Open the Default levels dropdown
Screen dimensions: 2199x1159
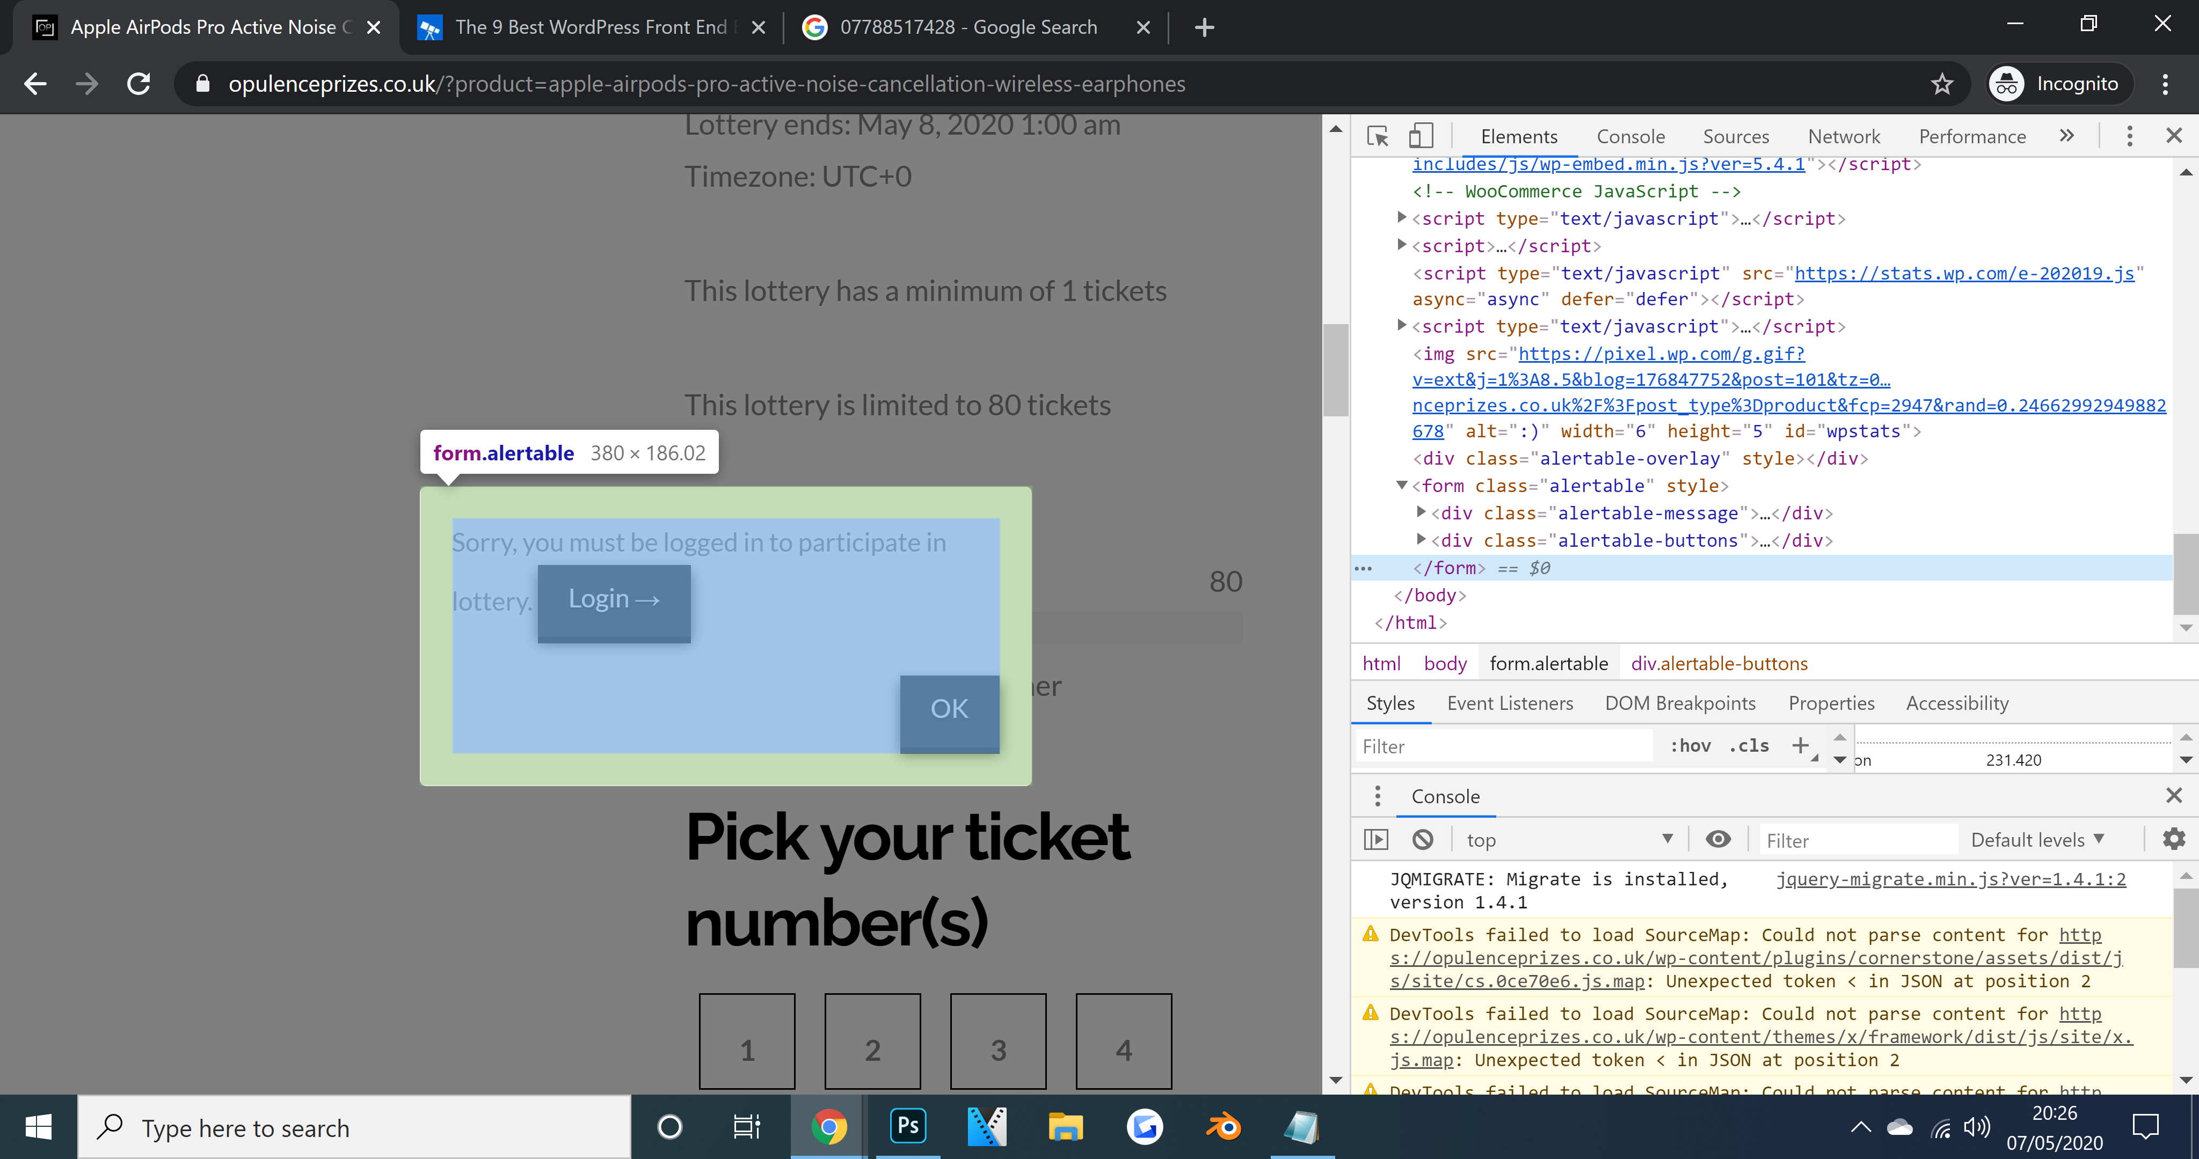point(2037,840)
